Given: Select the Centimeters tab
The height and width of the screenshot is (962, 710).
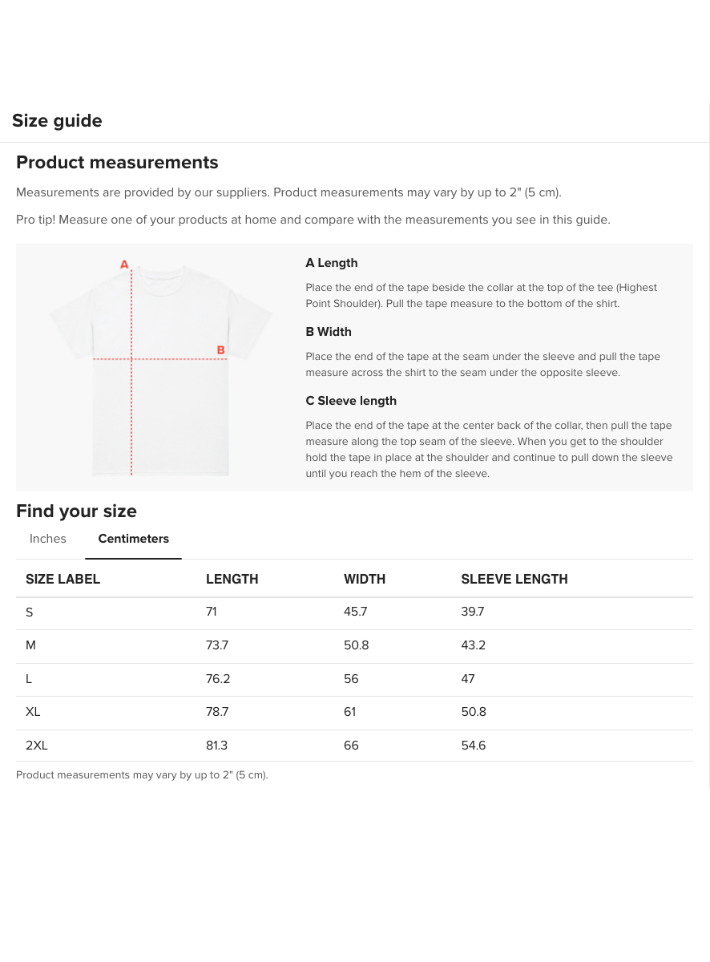Looking at the screenshot, I should 133,539.
